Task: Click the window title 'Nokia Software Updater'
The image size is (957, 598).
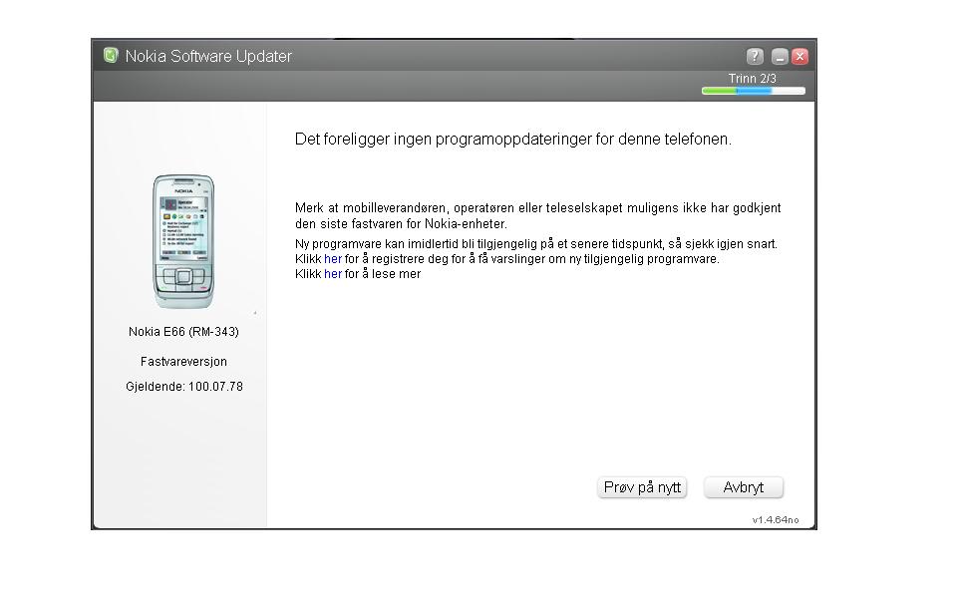Action: 208,56
